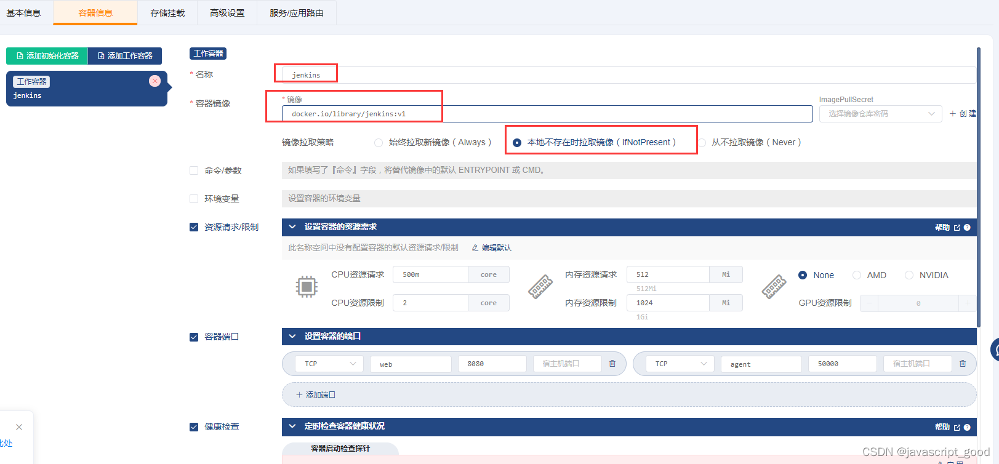Uncheck the 资源请求/限制 checkbox
This screenshot has width=999, height=464.
(194, 227)
